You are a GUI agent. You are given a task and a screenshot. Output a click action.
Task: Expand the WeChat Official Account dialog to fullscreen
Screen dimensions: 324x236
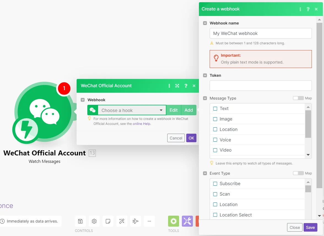(x=177, y=86)
